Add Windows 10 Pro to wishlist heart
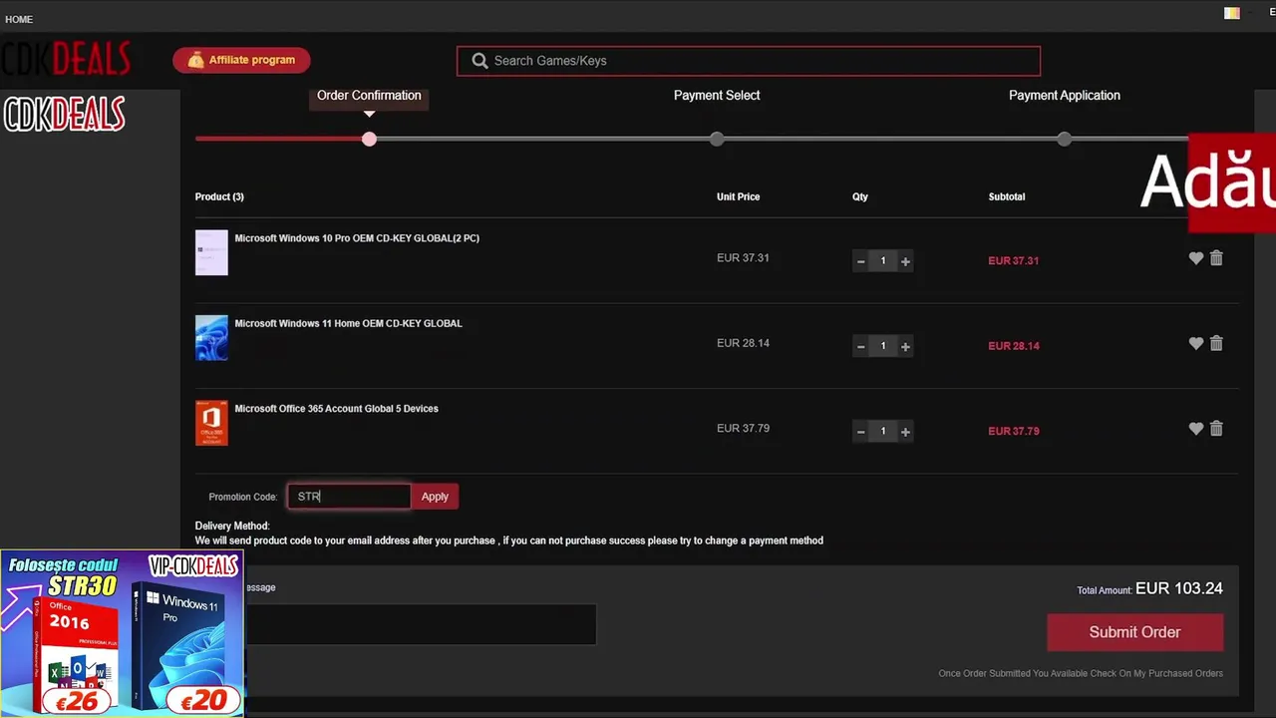This screenshot has height=718, width=1276. pyautogui.click(x=1196, y=258)
